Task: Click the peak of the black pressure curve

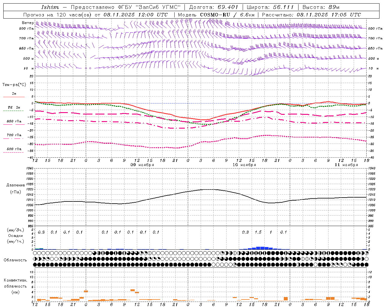Action: [x=209, y=189]
